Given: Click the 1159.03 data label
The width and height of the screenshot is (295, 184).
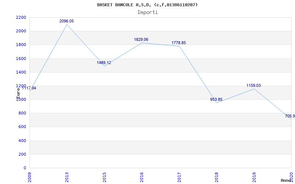Looking at the screenshot, I should click(254, 86).
